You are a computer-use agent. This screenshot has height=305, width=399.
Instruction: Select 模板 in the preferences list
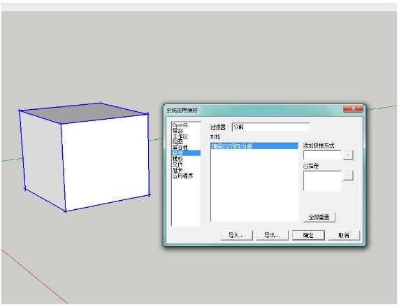pyautogui.click(x=177, y=159)
